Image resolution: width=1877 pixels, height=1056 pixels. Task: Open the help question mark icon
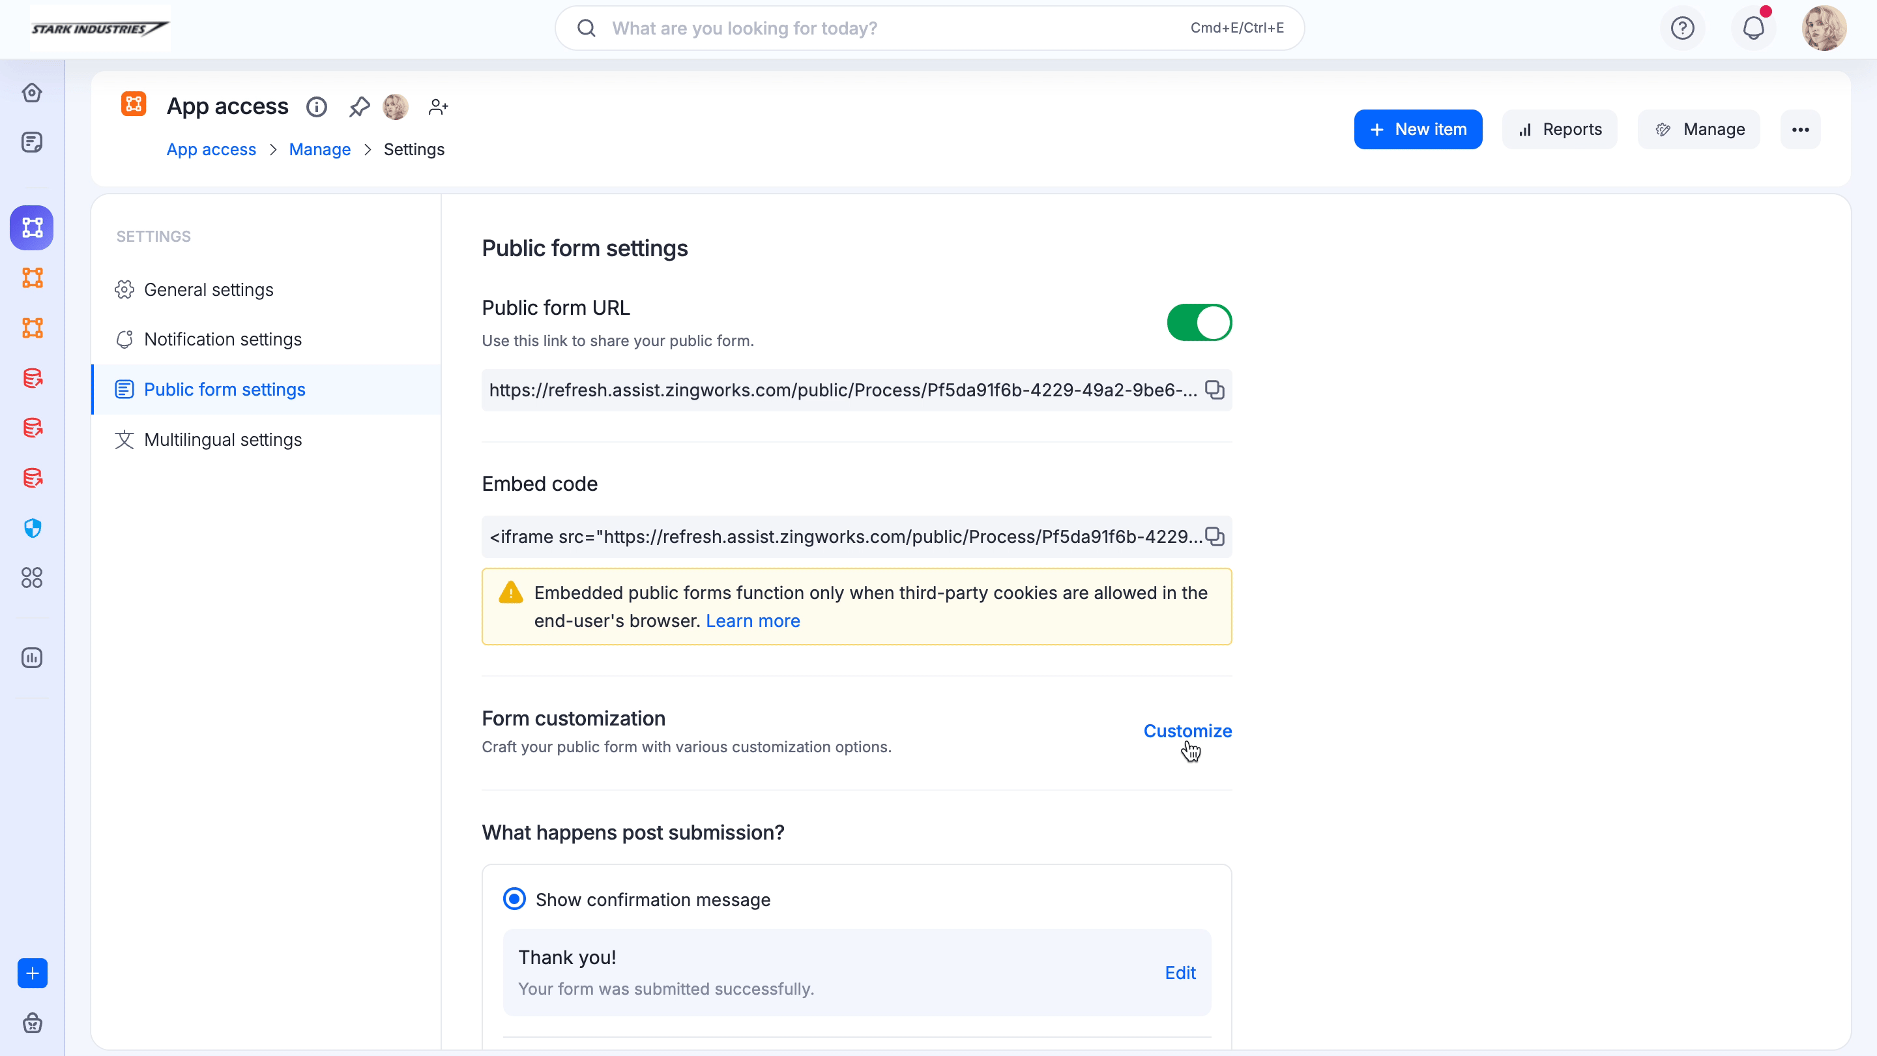click(x=1682, y=29)
